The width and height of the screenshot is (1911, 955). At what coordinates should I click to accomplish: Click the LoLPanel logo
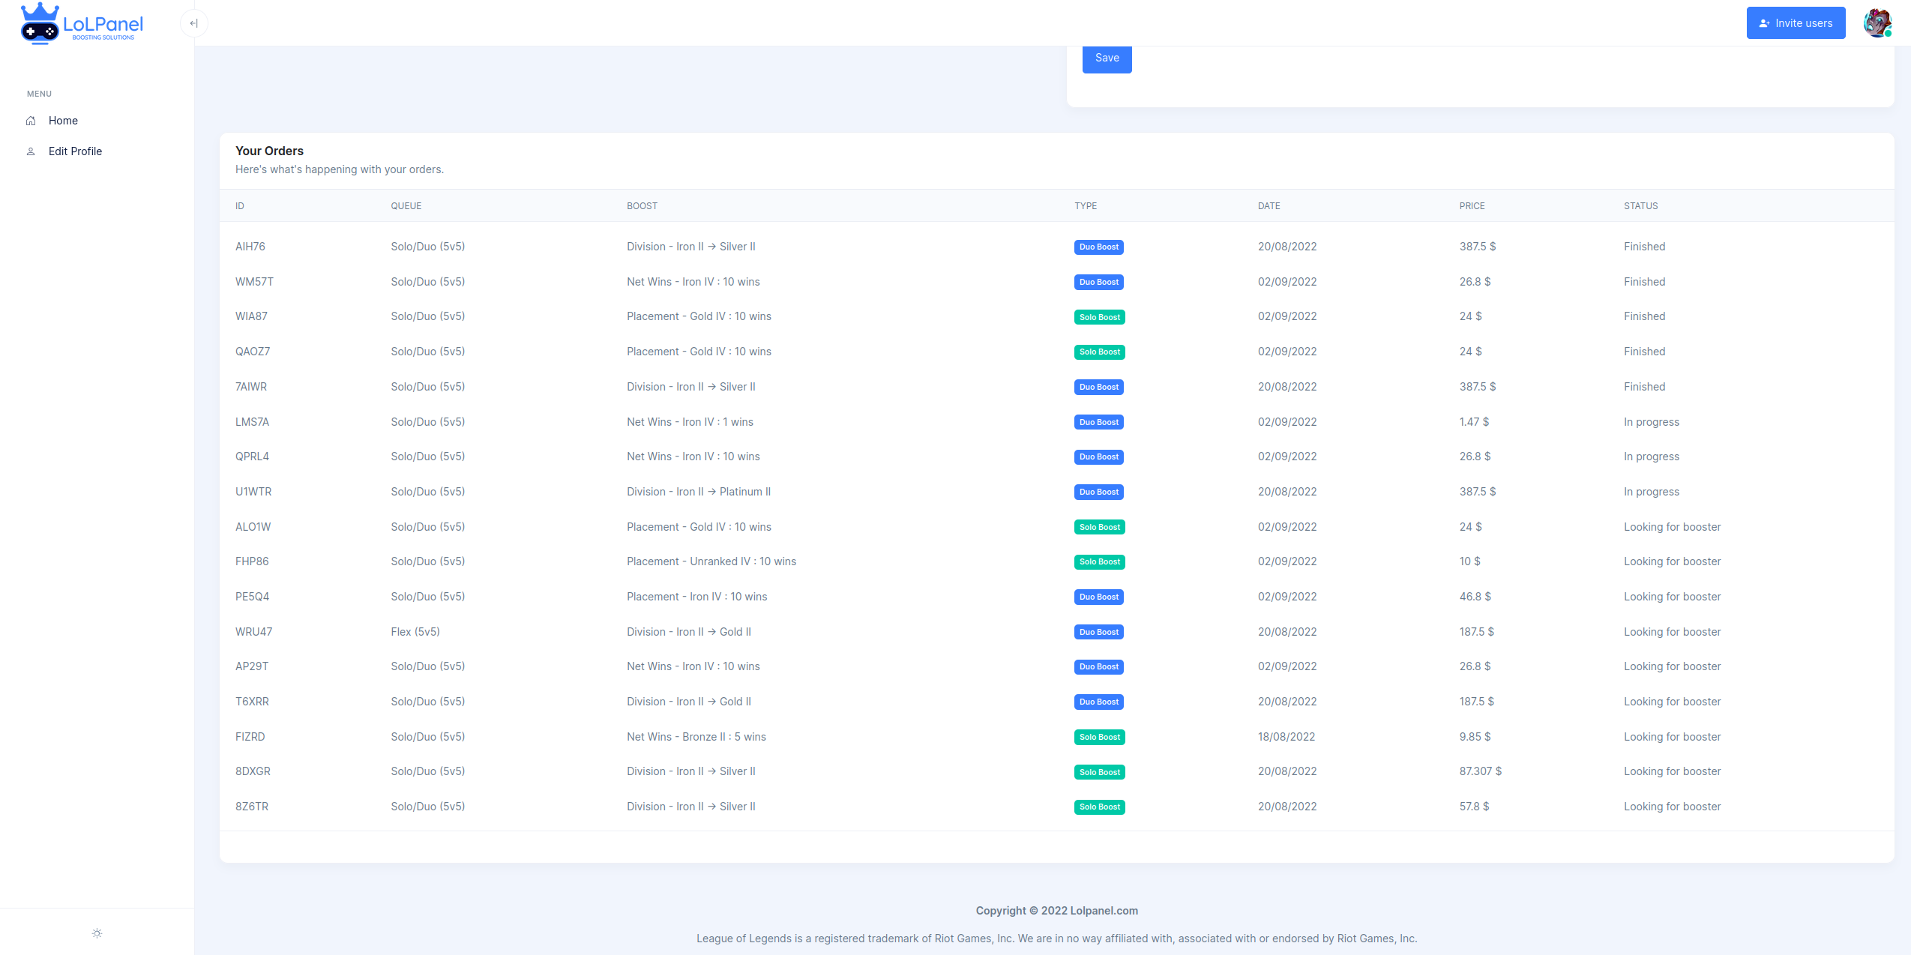(82, 24)
